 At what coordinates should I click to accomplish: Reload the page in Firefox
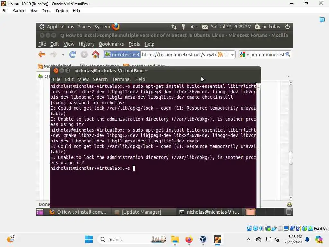72,55
